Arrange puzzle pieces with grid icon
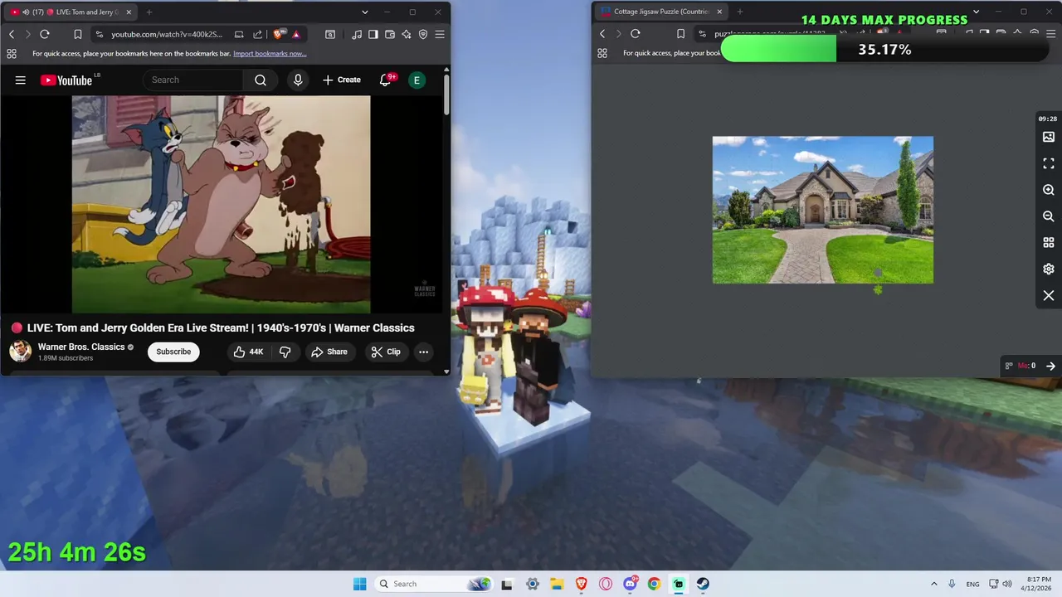Screen dimensions: 1062x597 click(1049, 243)
